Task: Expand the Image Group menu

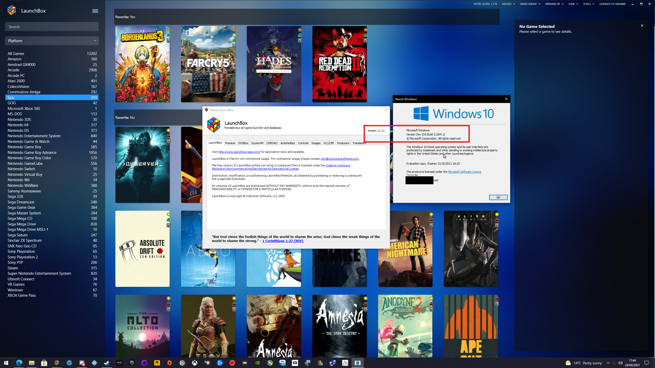Action: click(530, 4)
